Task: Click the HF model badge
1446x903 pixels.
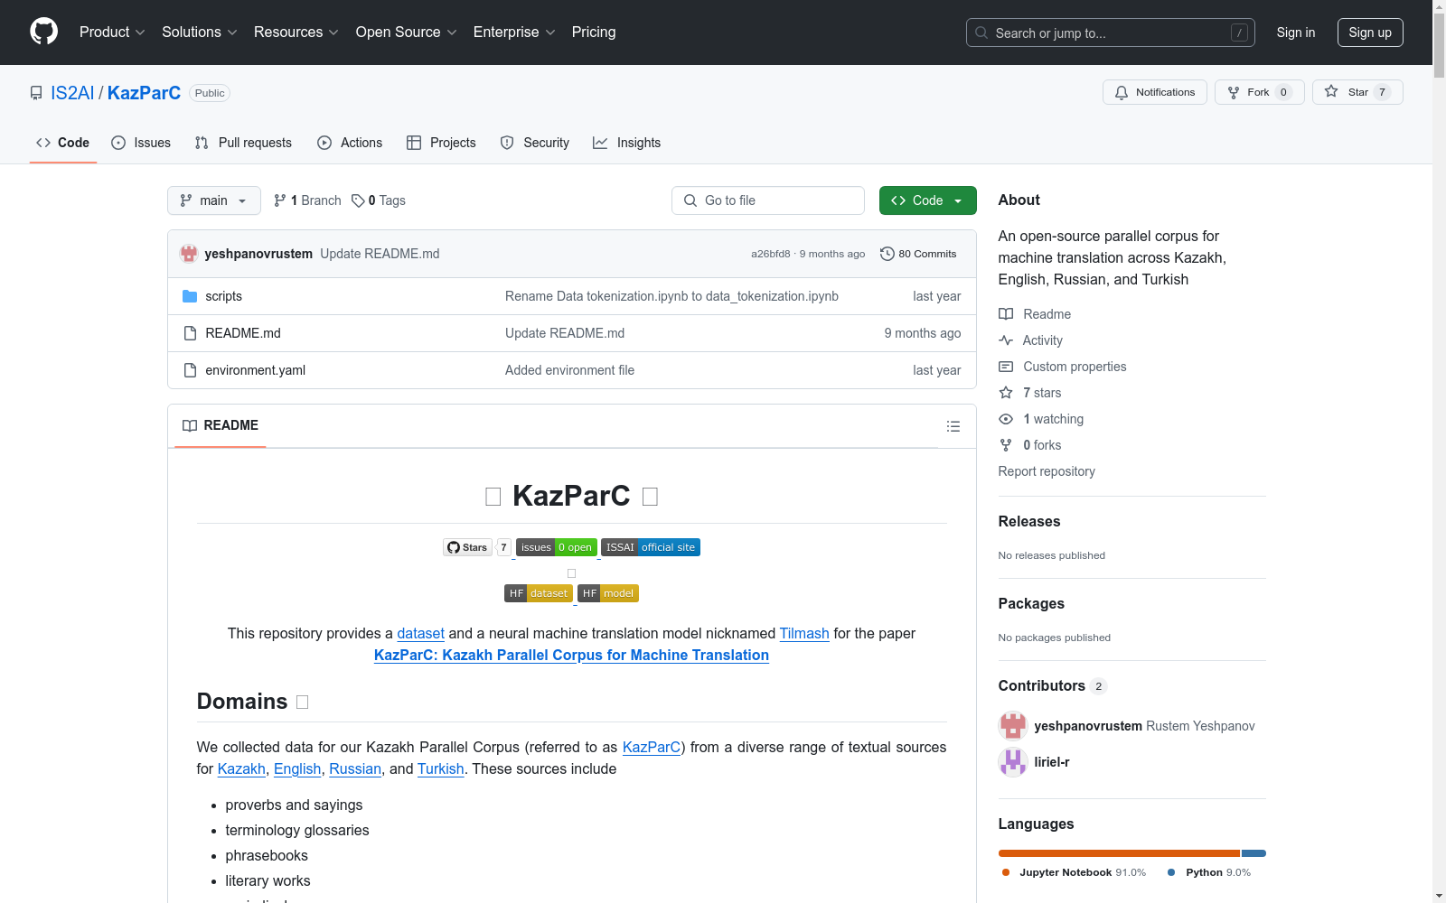Action: tap(608, 593)
